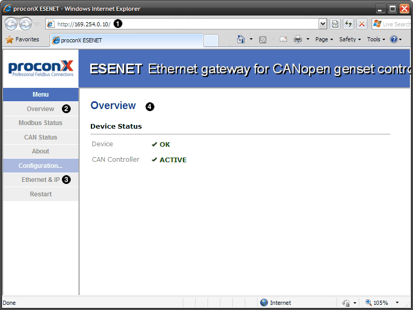The width and height of the screenshot is (413, 310).
Task: Click the Read Mail envelope icon
Action: pyautogui.click(x=283, y=40)
